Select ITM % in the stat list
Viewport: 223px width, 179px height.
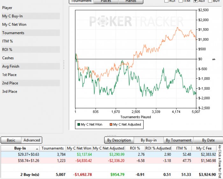pyautogui.click(x=31, y=41)
